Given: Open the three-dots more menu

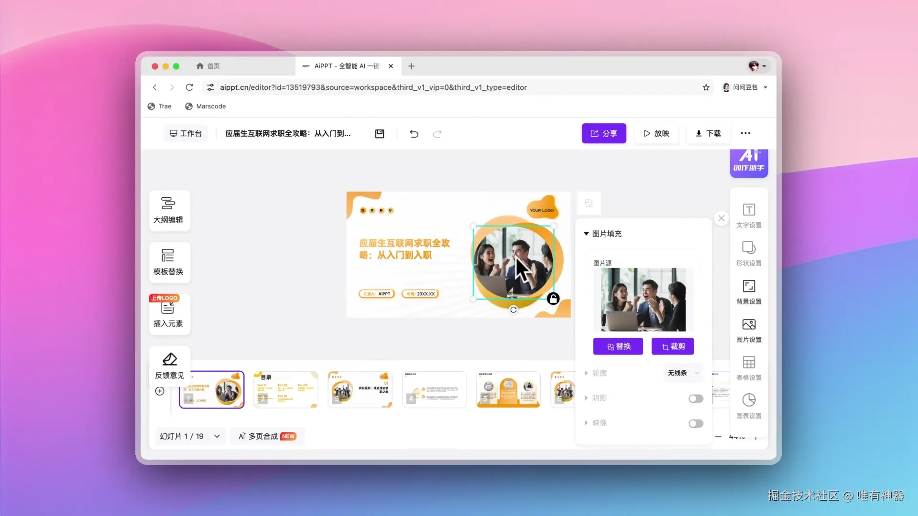Looking at the screenshot, I should 745,133.
